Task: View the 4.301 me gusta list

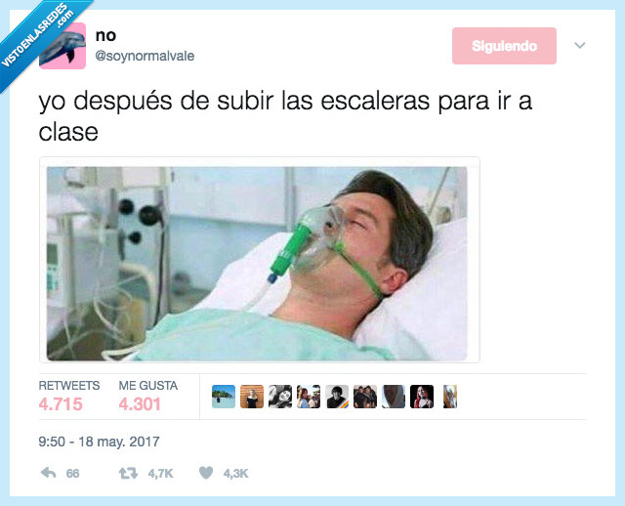Action: tap(140, 404)
